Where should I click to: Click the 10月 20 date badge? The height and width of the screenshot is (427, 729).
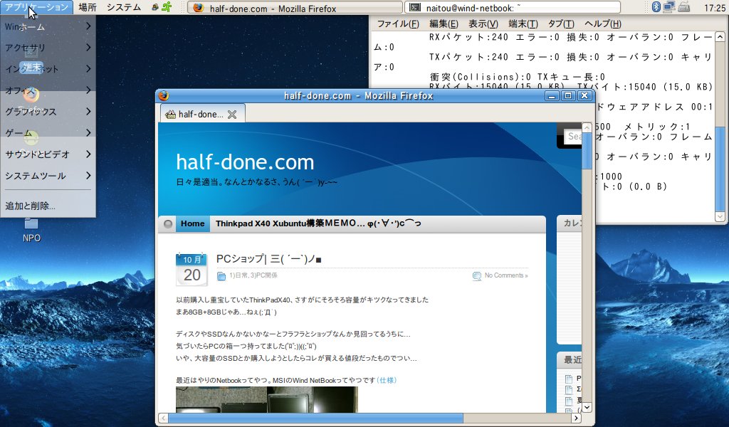[192, 269]
